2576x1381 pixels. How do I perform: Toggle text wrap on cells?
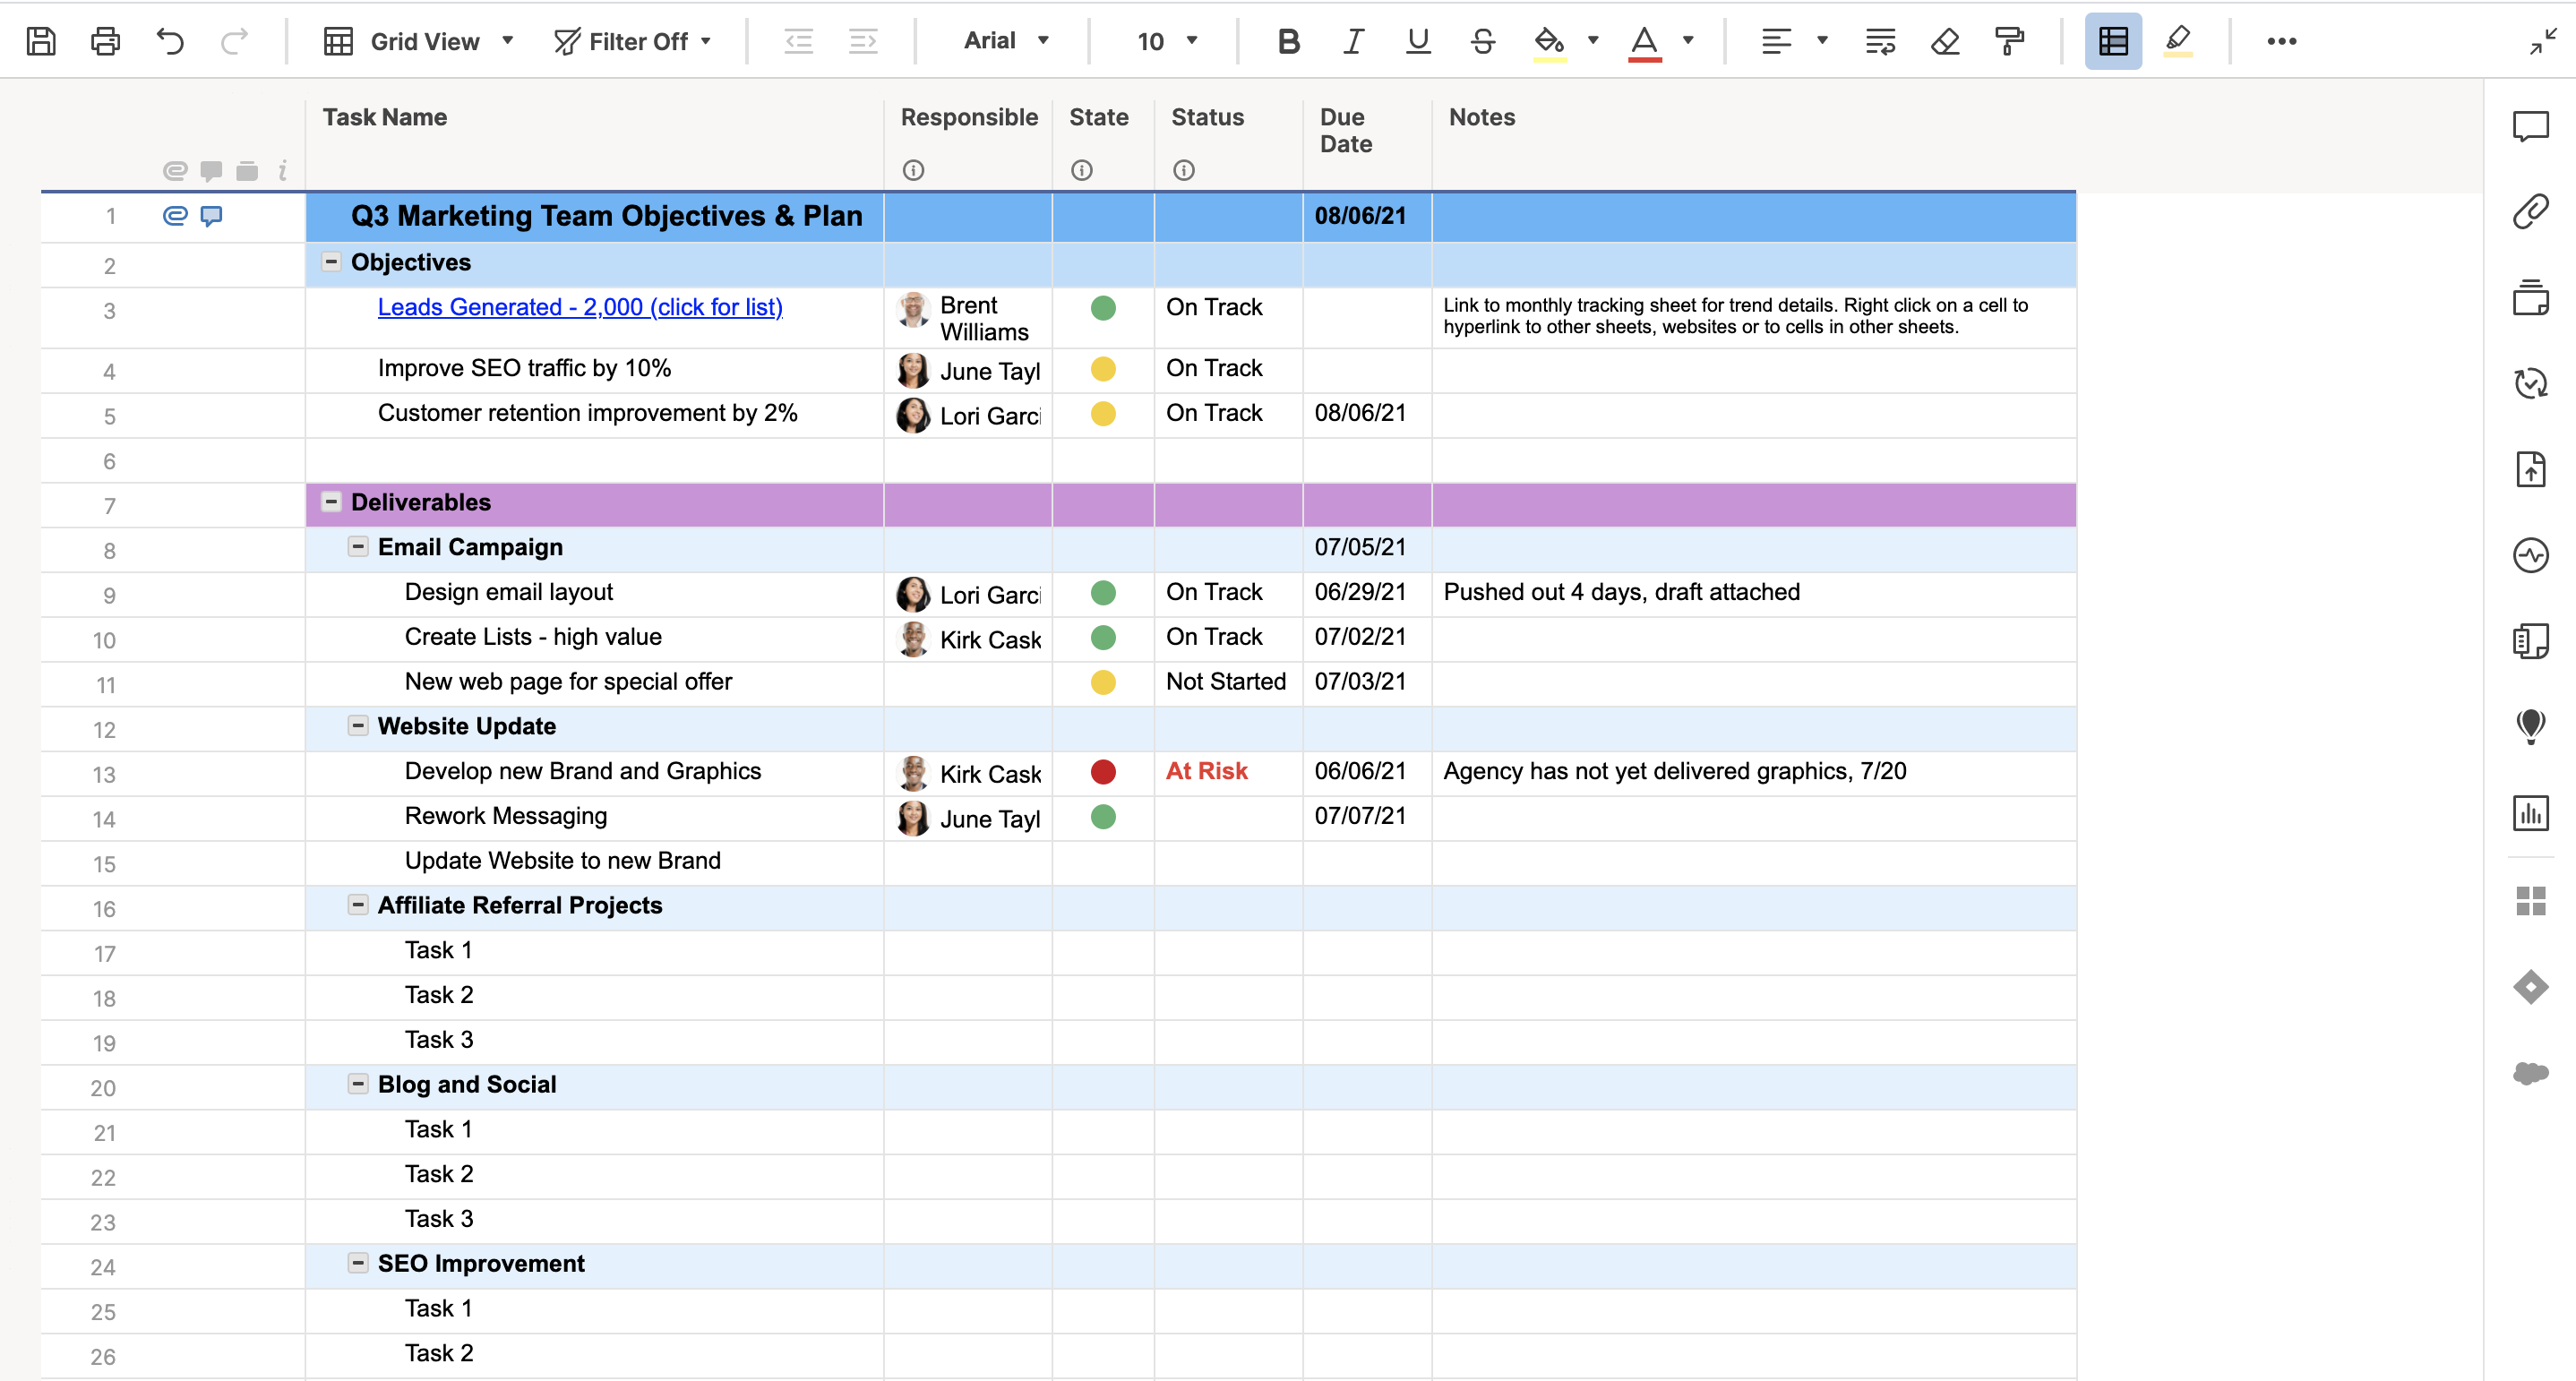[x=1880, y=41]
